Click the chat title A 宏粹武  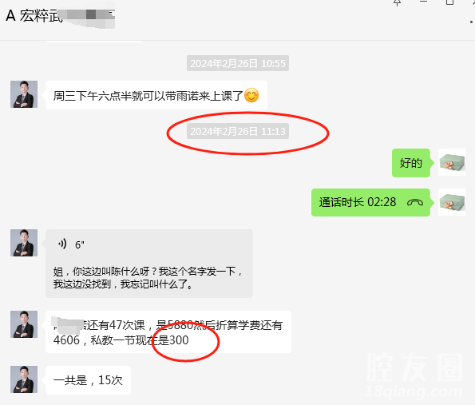click(x=34, y=15)
